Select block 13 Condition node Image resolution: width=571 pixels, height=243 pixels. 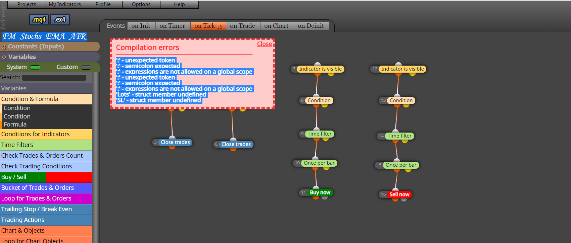coord(401,100)
